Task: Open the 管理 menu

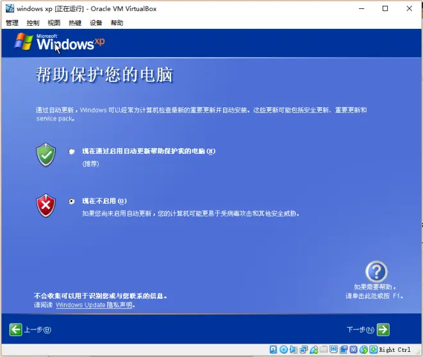Action: pos(12,23)
